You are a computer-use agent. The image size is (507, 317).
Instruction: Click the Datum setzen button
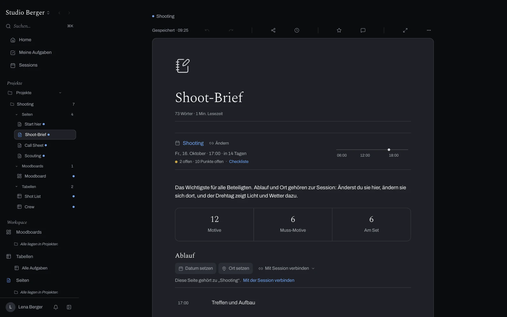(x=196, y=268)
